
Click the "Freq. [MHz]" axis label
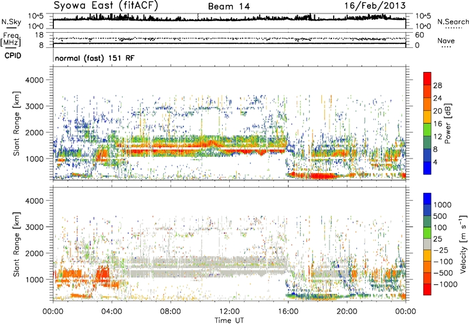tap(11, 39)
